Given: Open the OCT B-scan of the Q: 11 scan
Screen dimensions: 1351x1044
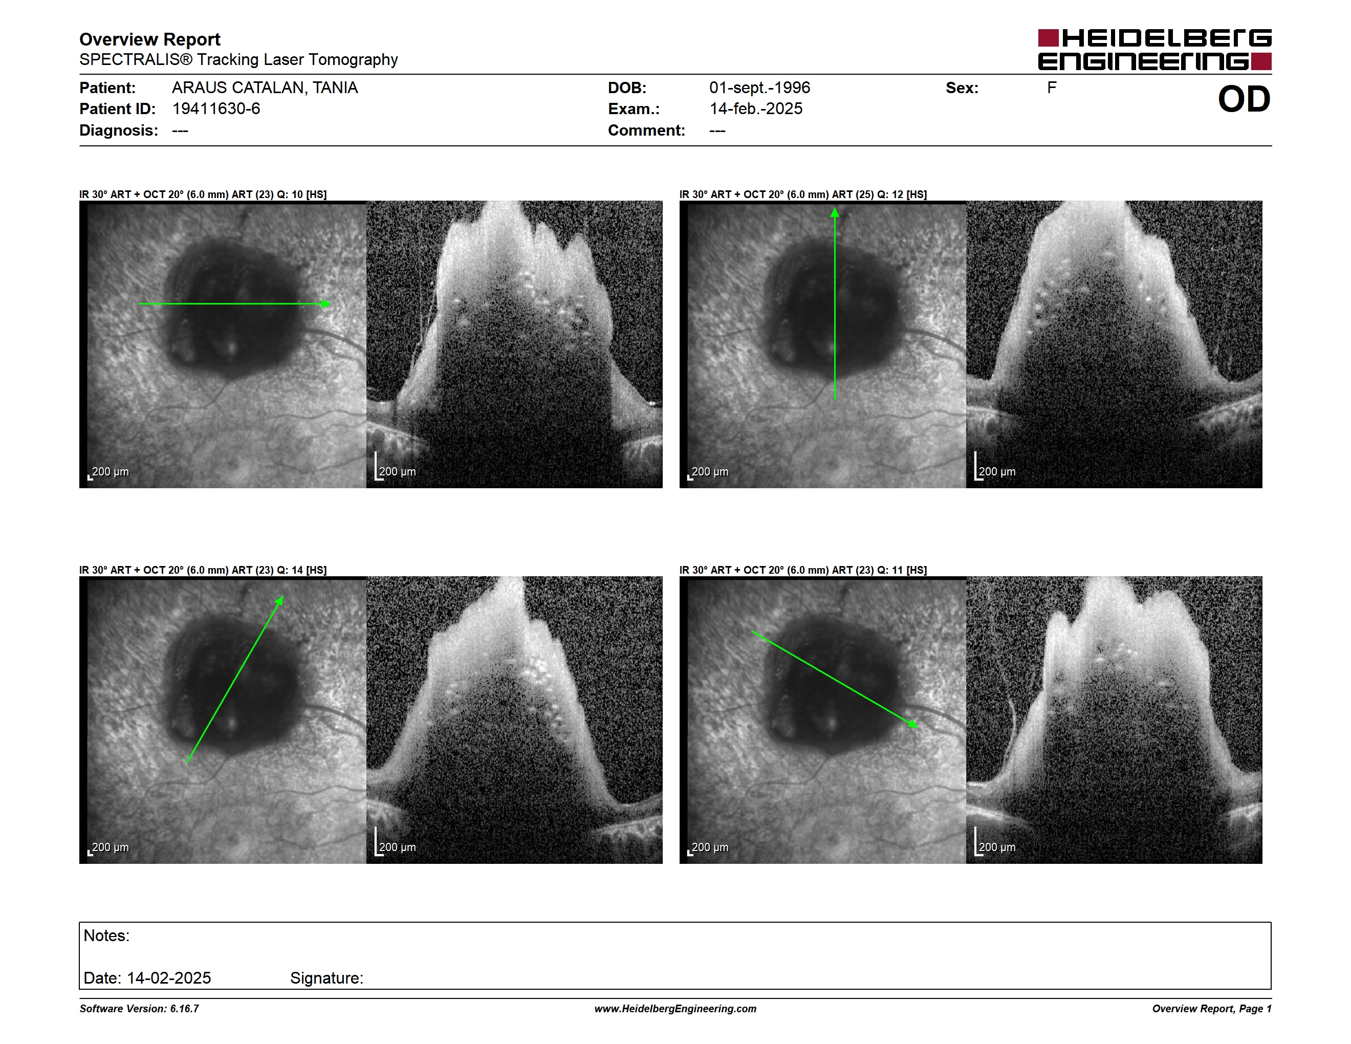Looking at the screenshot, I should point(1114,720).
